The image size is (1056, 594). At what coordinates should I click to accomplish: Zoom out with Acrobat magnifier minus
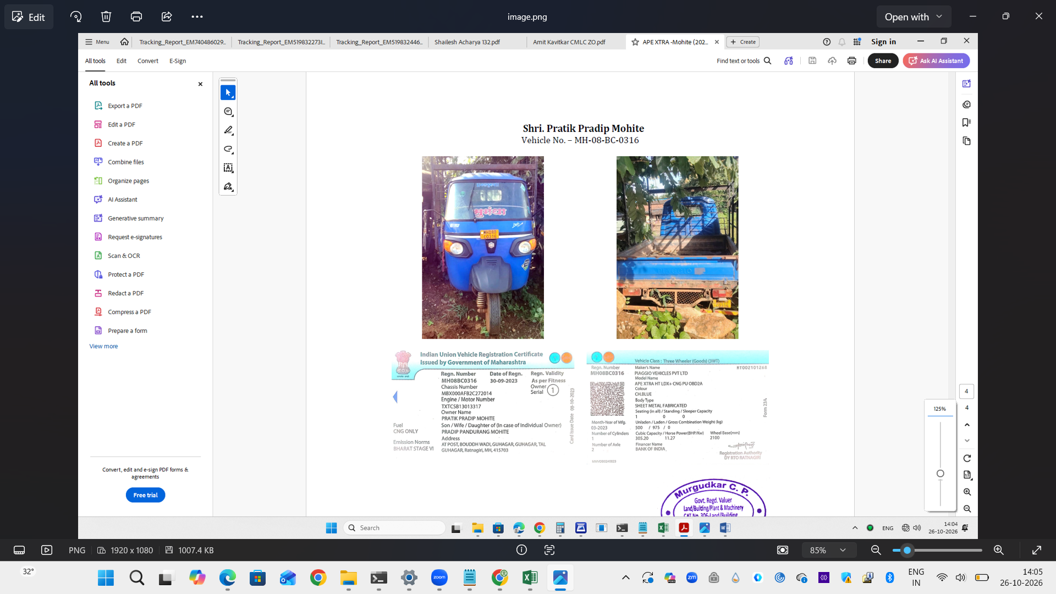click(967, 509)
